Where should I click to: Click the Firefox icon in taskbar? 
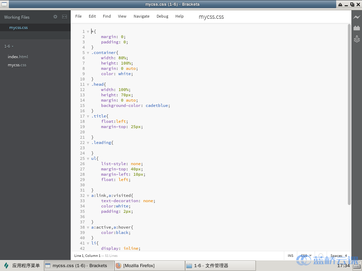coord(119,266)
